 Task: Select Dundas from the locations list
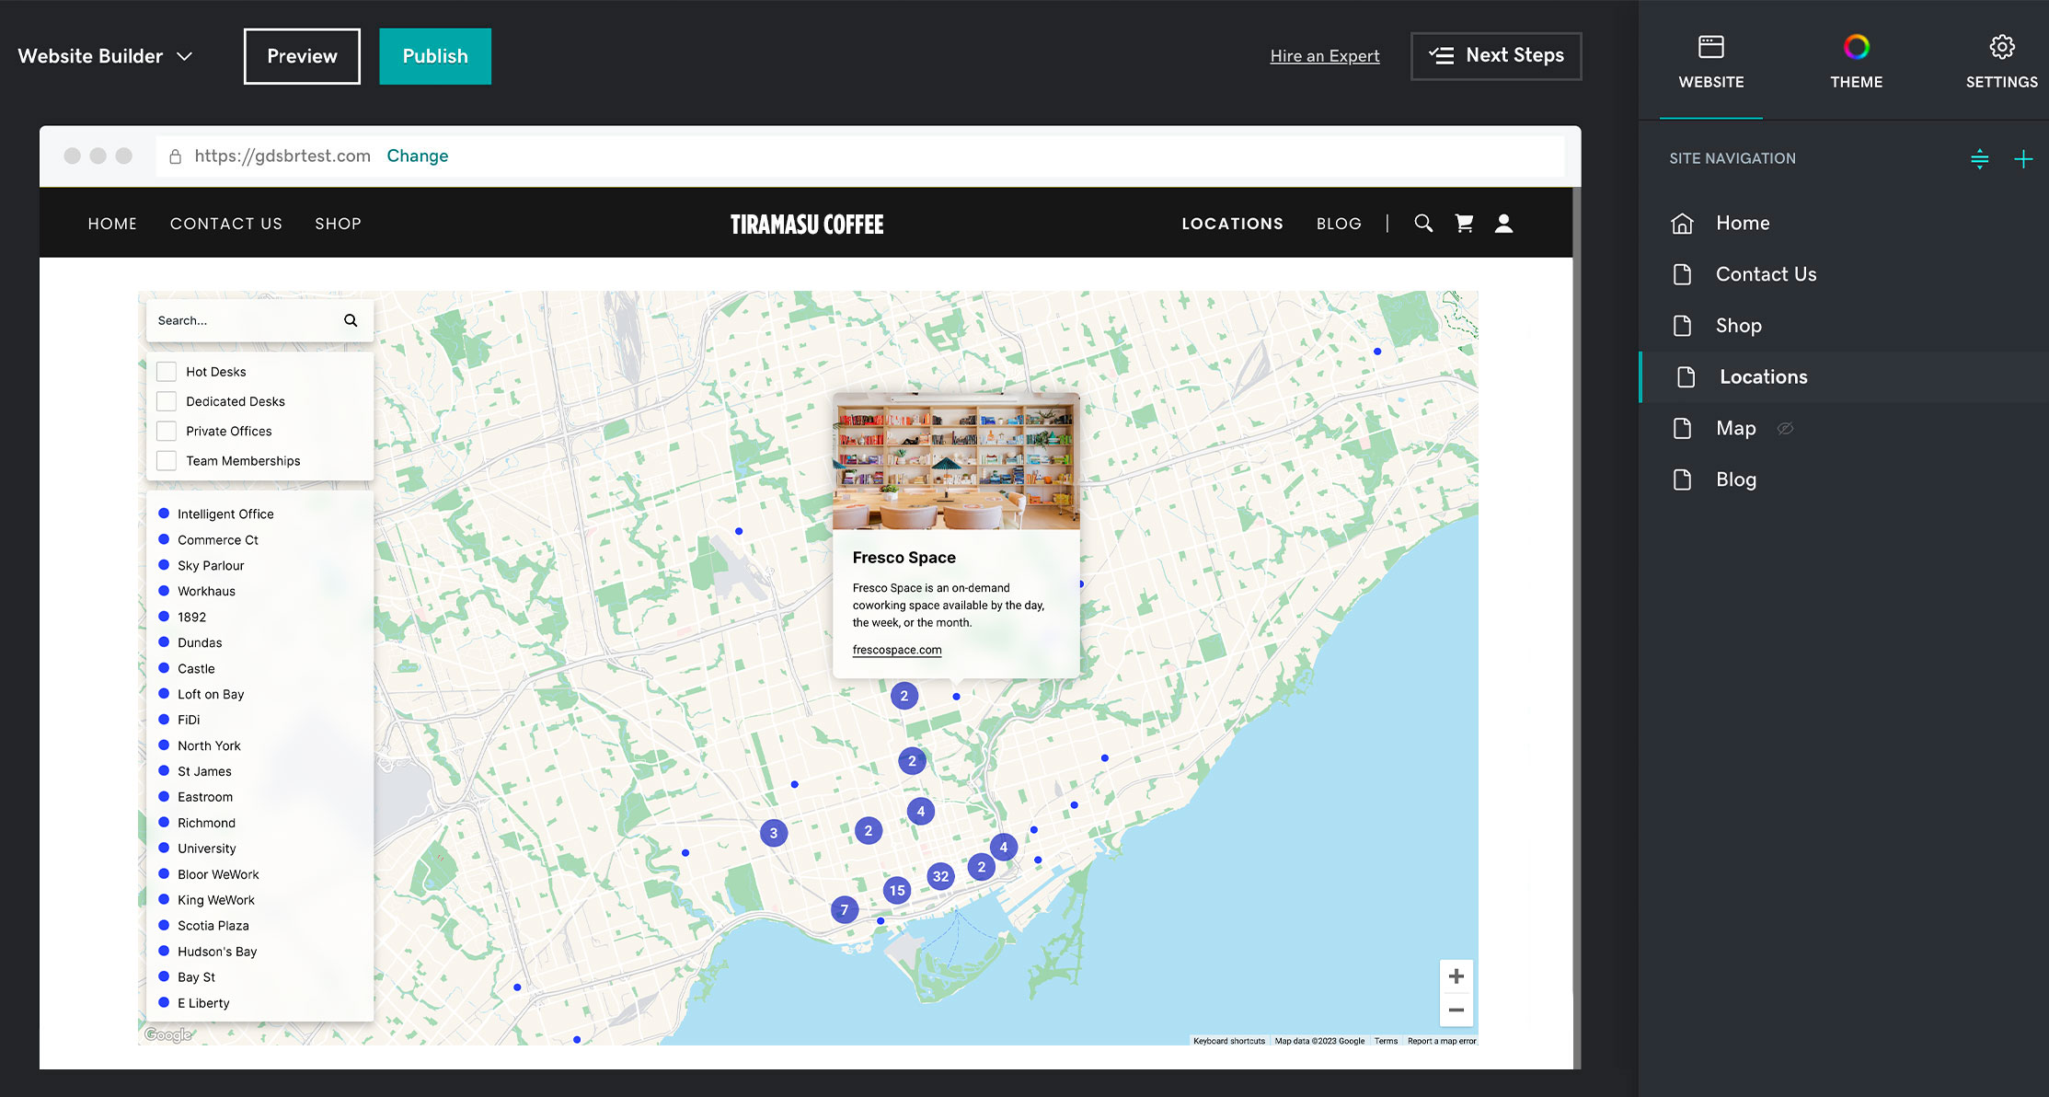tap(199, 642)
